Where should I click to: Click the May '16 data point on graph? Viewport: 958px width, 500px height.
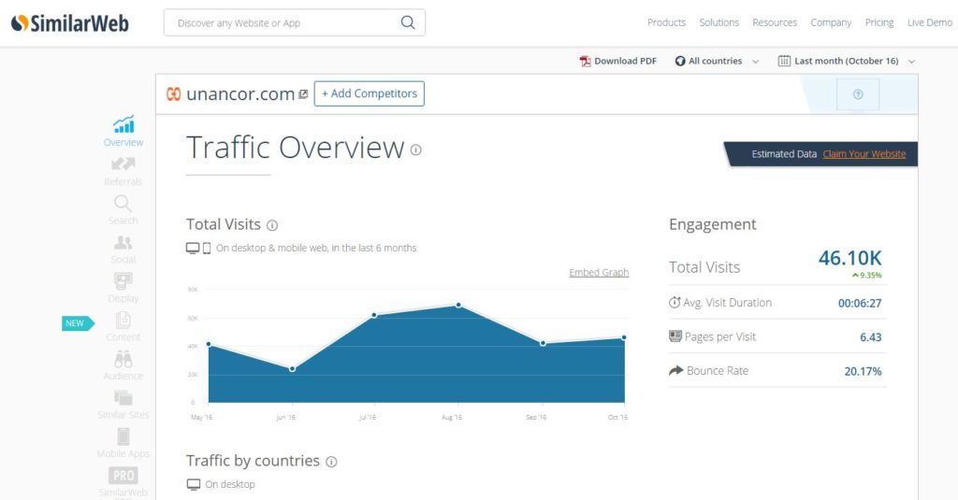[209, 344]
